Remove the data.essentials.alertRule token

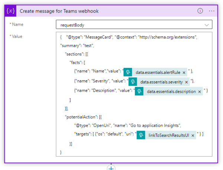point(184,73)
